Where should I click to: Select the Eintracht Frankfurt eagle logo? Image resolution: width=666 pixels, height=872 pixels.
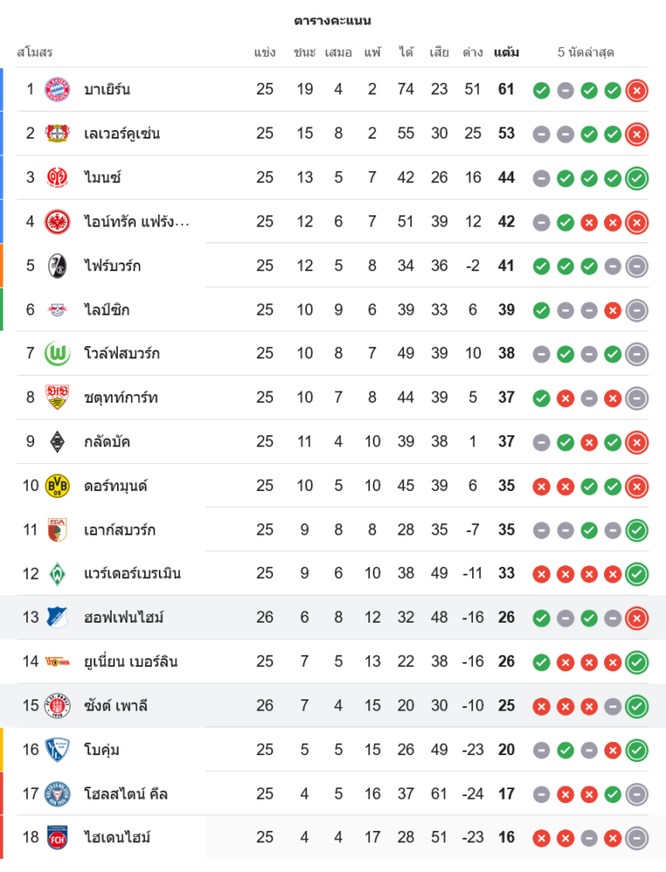tap(57, 221)
